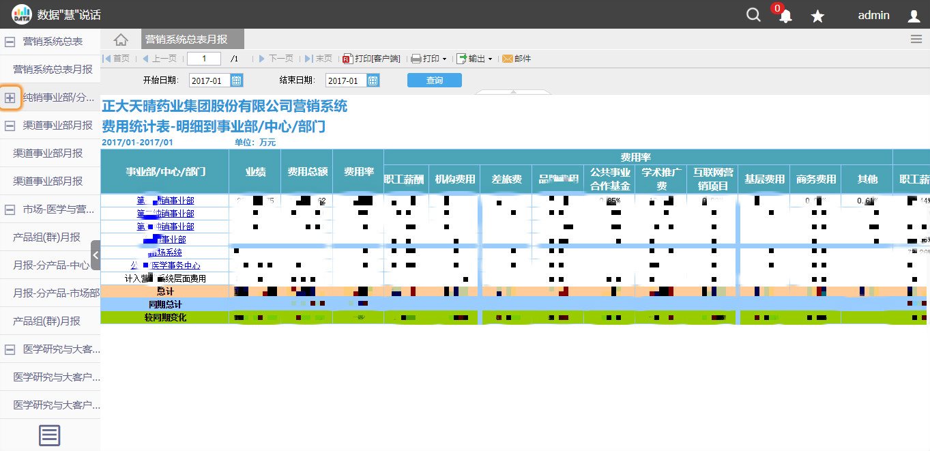Open the user profile icon
Screen dimensions: 930x451
click(x=914, y=16)
